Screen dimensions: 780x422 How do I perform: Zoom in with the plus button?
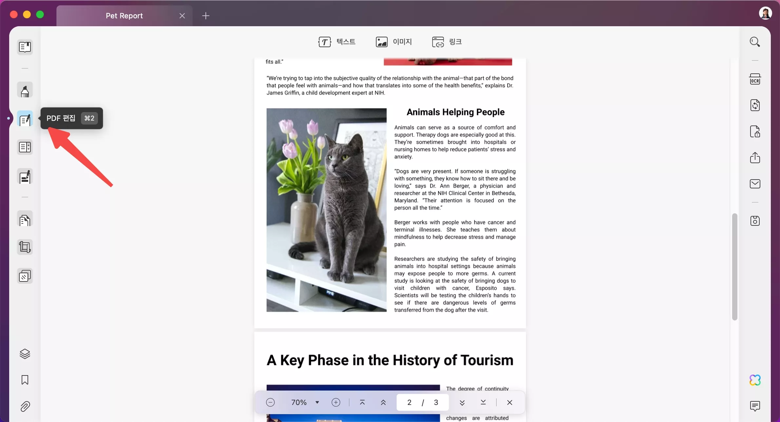336,403
